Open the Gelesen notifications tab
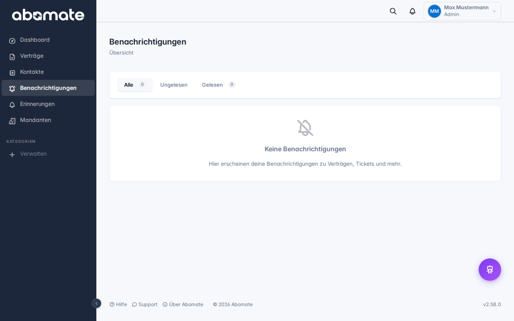514x321 pixels. pos(213,85)
